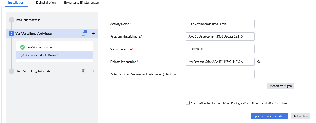The image size is (316, 123).
Task: Focus the empty Silent Switch field
Action: click(220, 74)
